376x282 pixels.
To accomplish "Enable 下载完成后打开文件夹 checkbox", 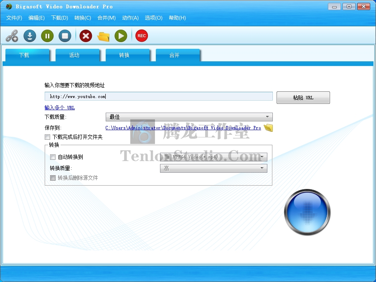I will pyautogui.click(x=48, y=137).
